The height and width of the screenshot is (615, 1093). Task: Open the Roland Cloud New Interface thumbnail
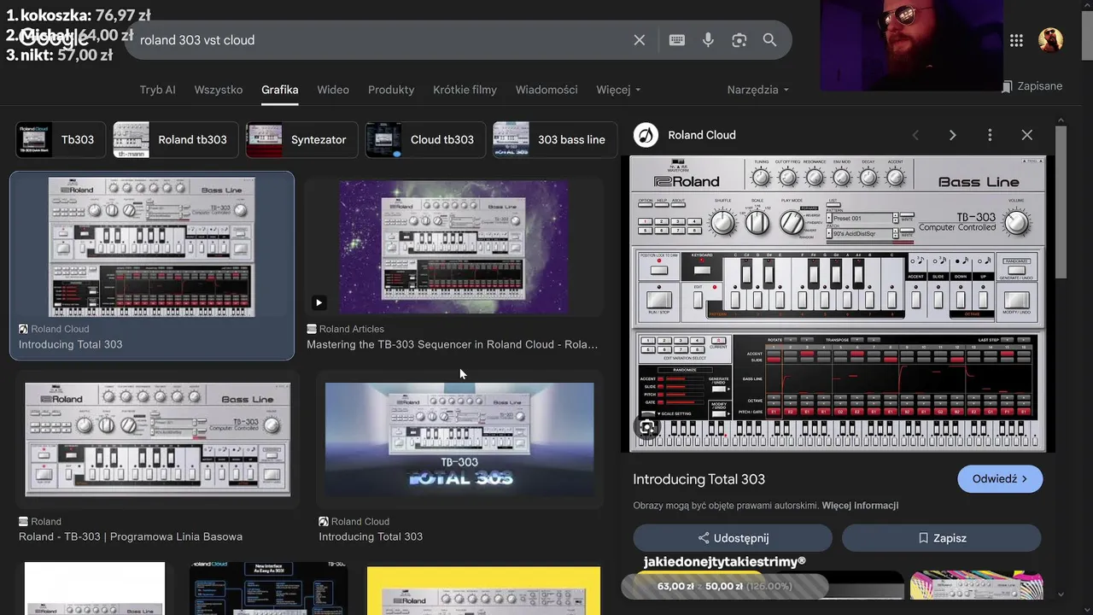tap(268, 588)
